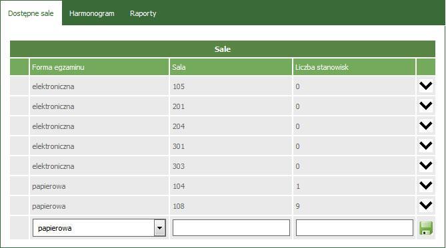Screen dimensions: 446x248
Task: Select the Dostępne sale tab
Action: 31,13
